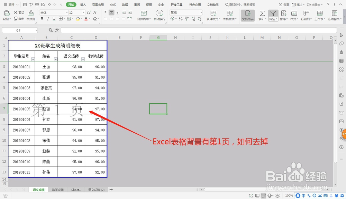The height and width of the screenshot is (199, 346).
Task: Click the Help question mark icon
Action: point(328,4)
